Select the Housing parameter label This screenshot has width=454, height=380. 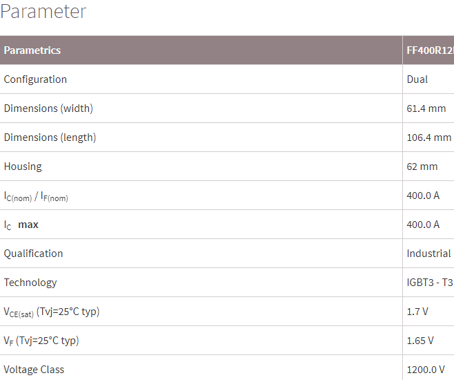coord(23,167)
